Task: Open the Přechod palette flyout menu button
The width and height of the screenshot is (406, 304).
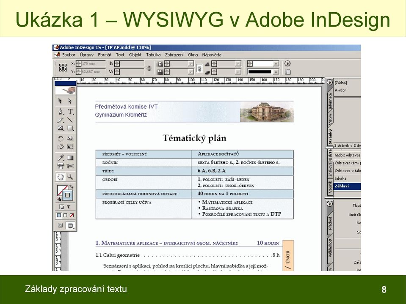Action: pos(329,204)
